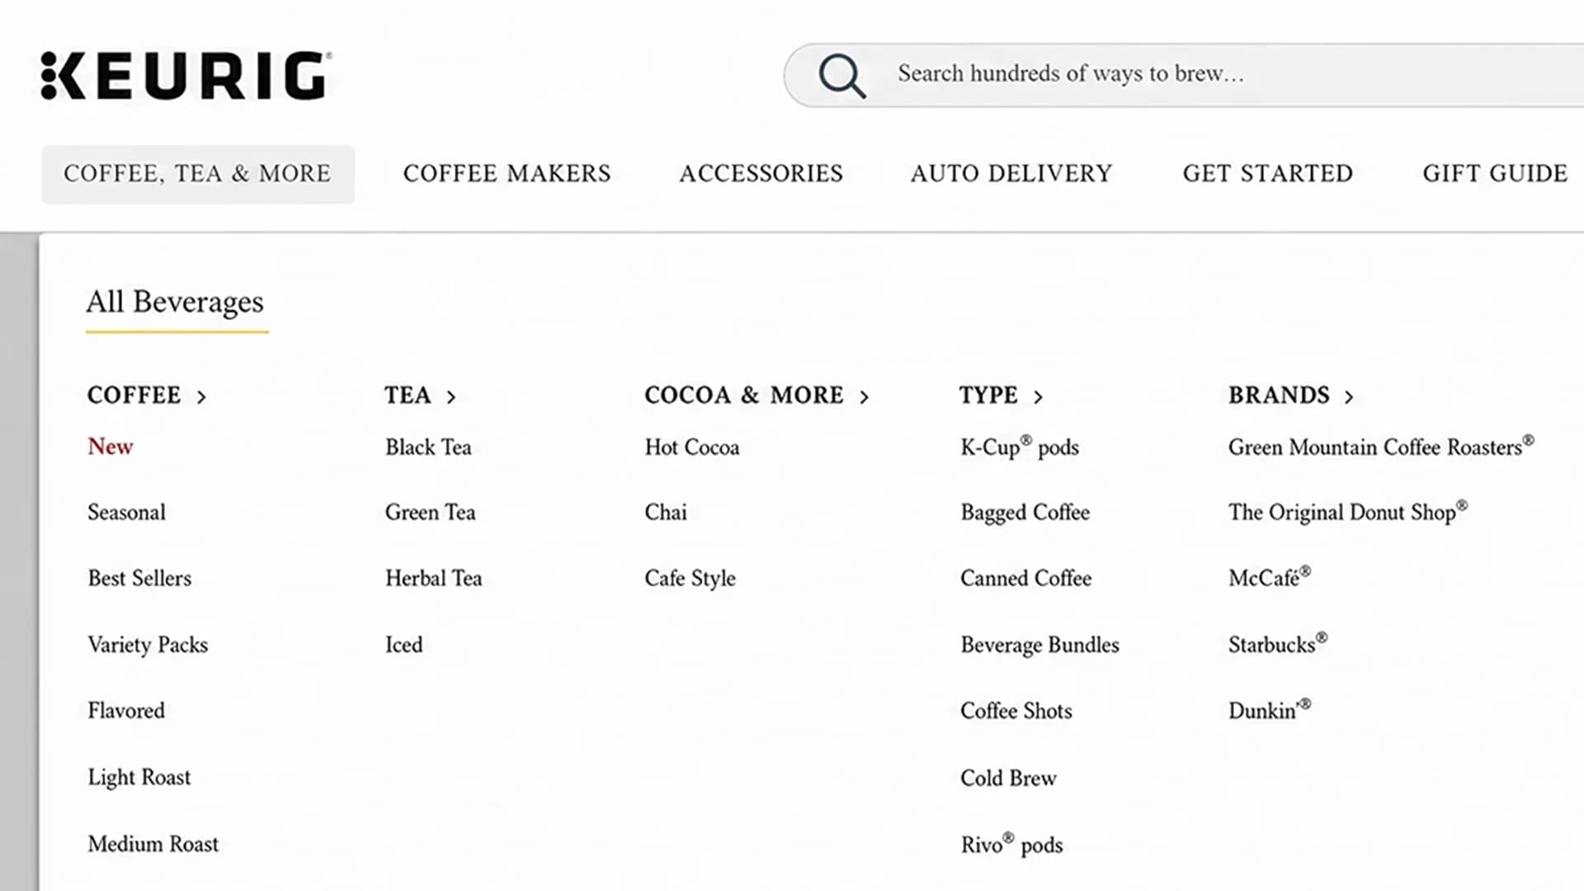Select K-Cup pods type

point(1020,447)
